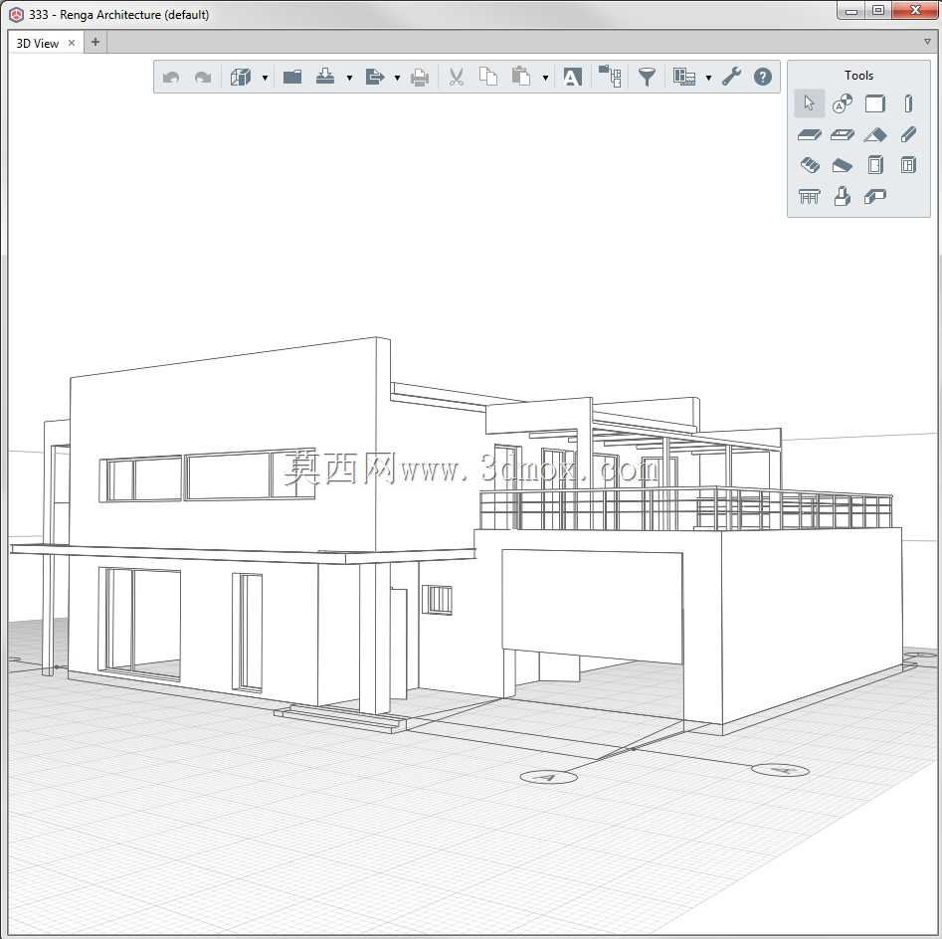
Task: Click the letter A text style icon
Action: pos(572,77)
